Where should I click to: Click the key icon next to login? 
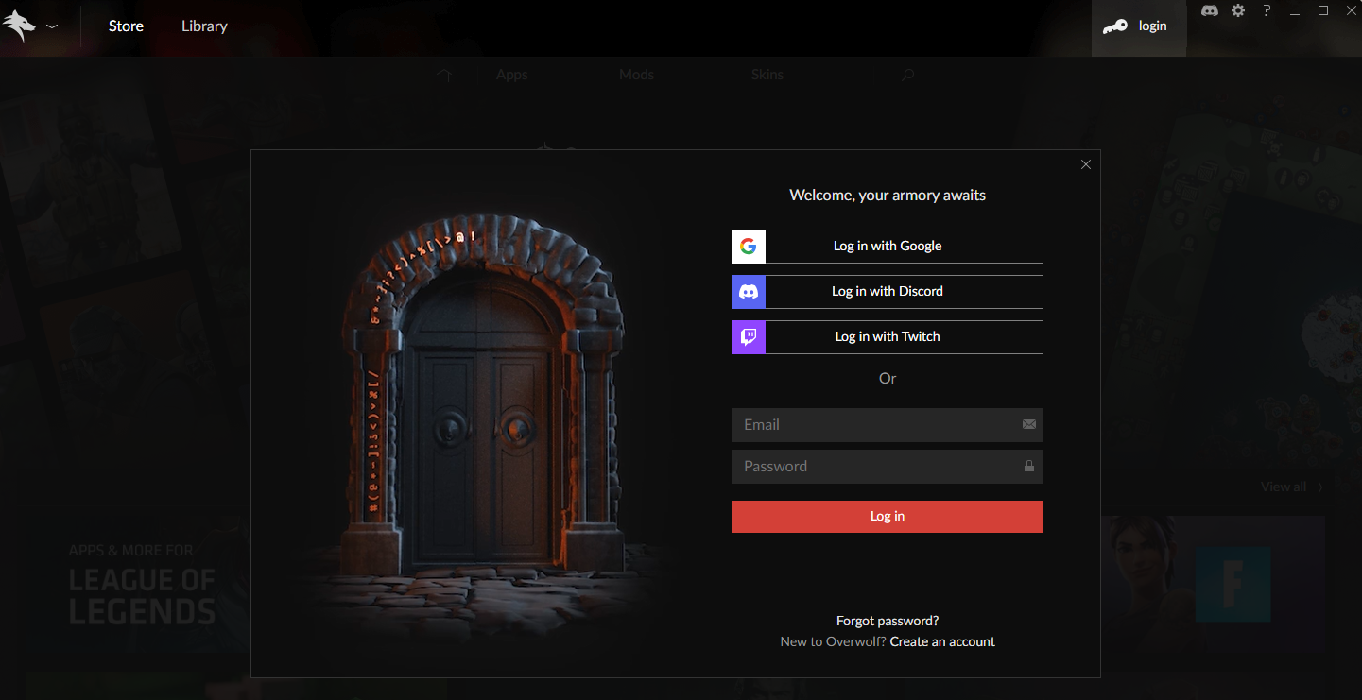click(x=1115, y=27)
